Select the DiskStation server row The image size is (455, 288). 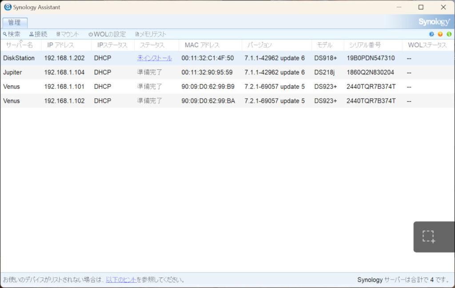227,58
